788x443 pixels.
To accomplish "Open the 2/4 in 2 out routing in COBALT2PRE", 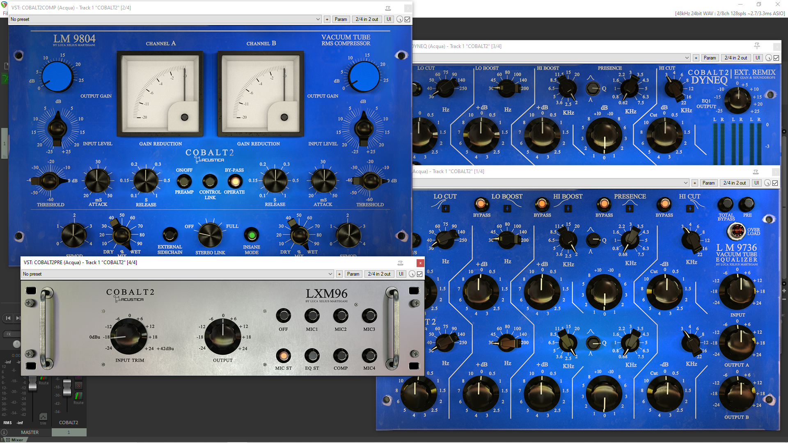I will [379, 274].
